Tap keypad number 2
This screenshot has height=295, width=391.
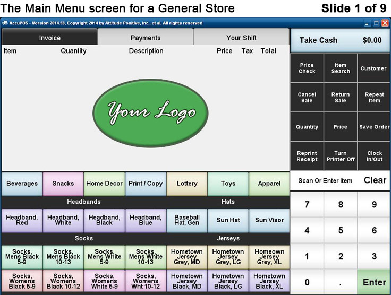(x=341, y=256)
